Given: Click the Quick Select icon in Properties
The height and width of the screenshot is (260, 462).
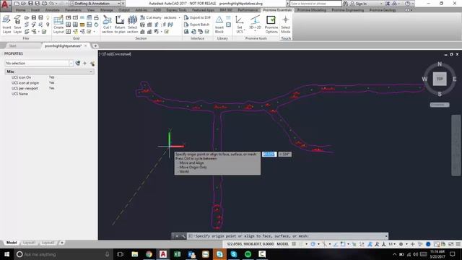Looking at the screenshot, I should pyautogui.click(x=92, y=63).
